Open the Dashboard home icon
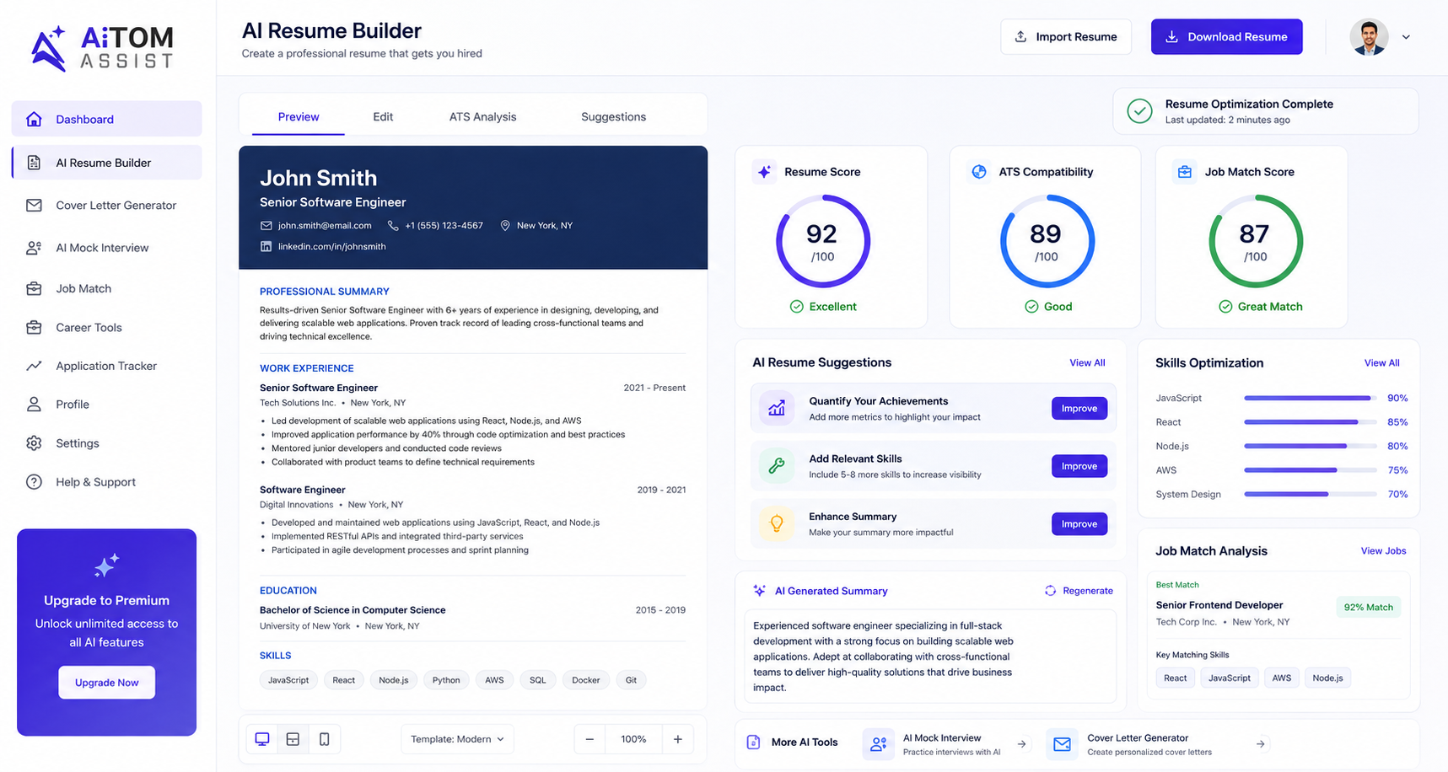The height and width of the screenshot is (772, 1448). [34, 119]
